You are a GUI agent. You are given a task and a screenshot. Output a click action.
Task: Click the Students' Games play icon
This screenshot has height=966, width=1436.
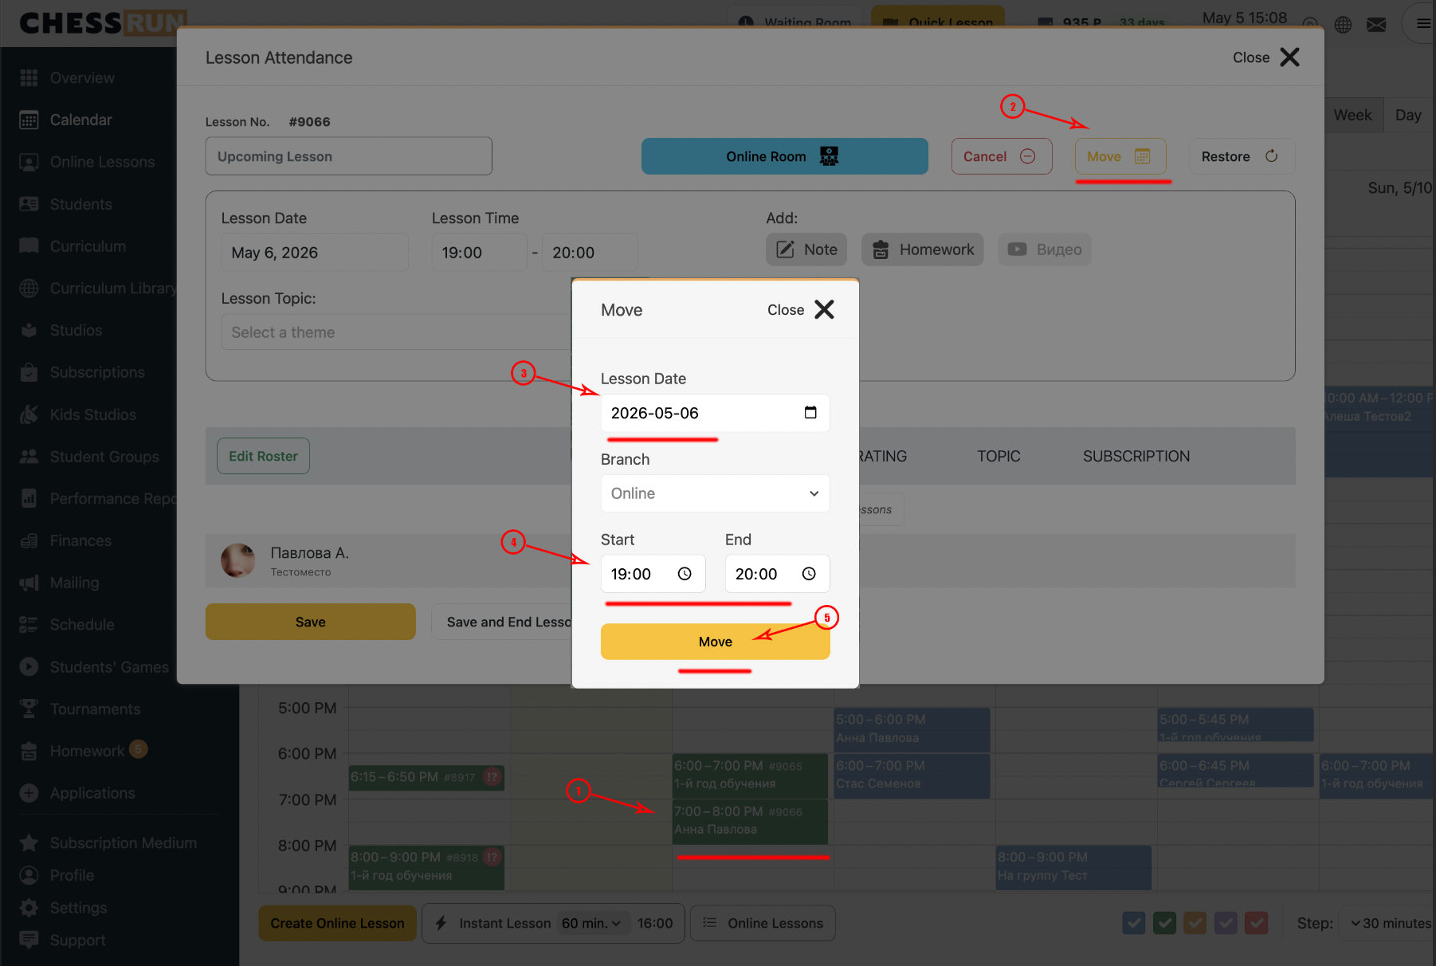point(29,666)
